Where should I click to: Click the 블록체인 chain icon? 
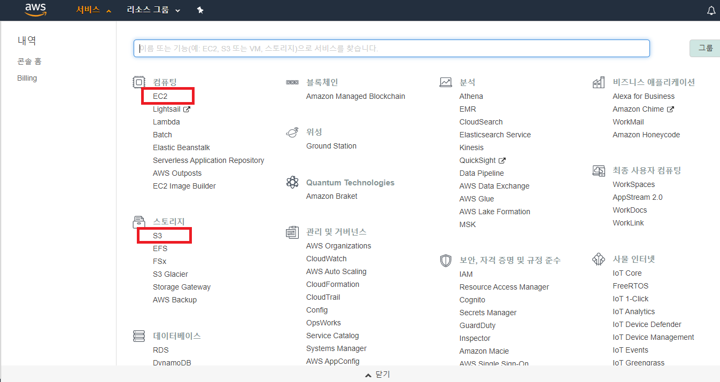click(292, 82)
